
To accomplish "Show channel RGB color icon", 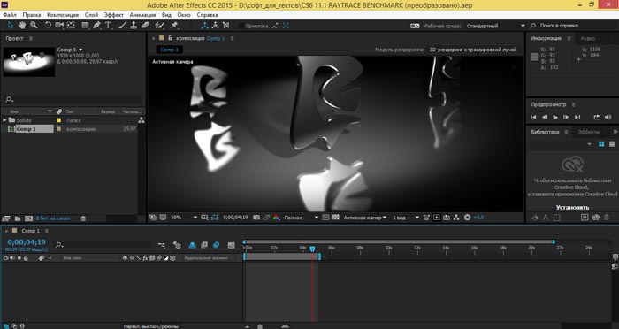I will (x=276, y=218).
